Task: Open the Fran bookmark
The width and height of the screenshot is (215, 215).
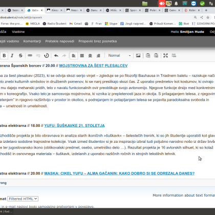Action: coord(97,24)
